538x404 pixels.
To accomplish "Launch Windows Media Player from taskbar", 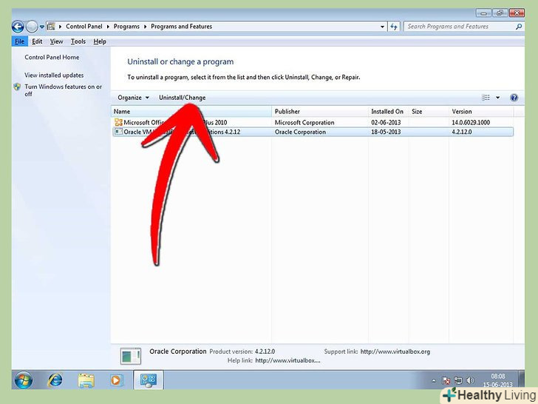I will 115,380.
